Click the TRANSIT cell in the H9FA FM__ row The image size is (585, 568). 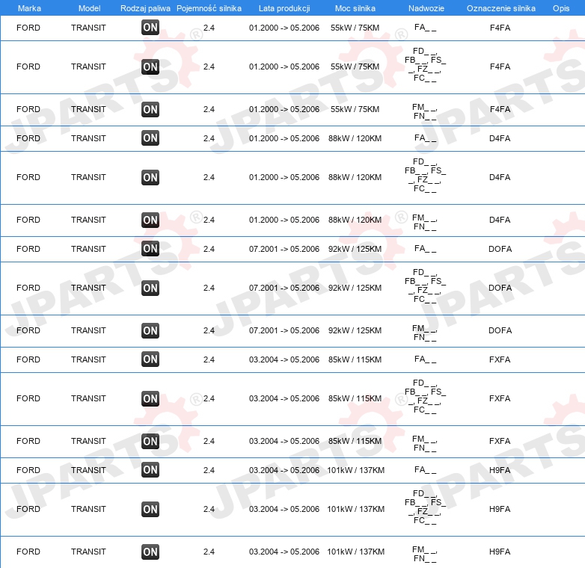pyautogui.click(x=88, y=552)
